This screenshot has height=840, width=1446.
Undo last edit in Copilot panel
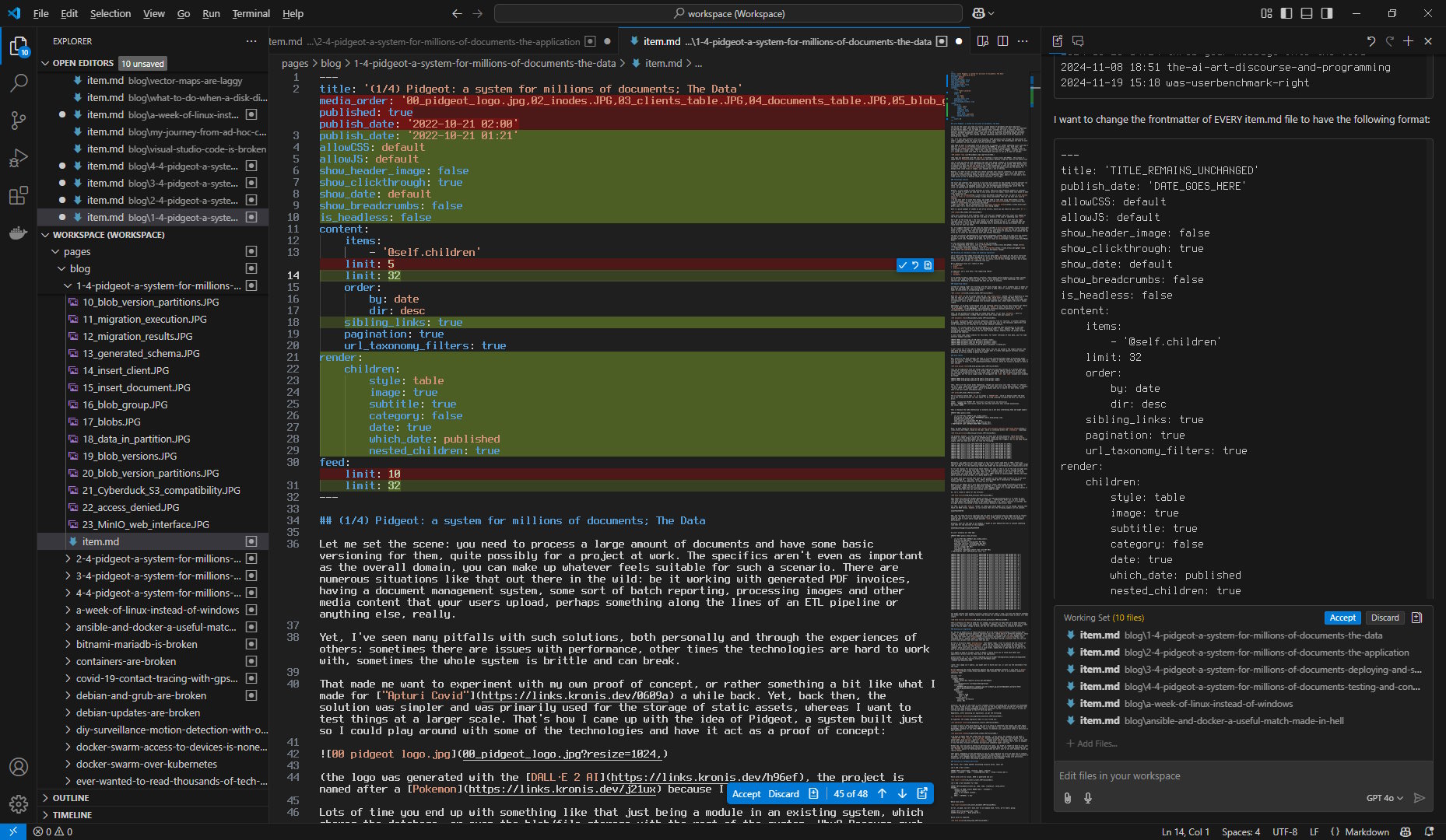(1371, 41)
